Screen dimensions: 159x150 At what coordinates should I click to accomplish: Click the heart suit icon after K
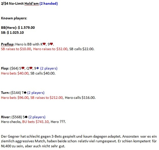(x=44, y=44)
